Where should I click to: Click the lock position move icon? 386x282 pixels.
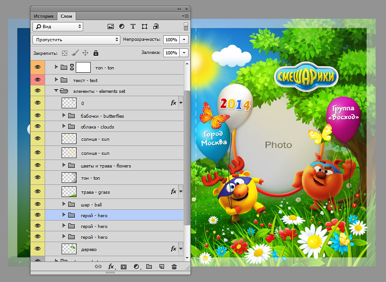(x=86, y=53)
